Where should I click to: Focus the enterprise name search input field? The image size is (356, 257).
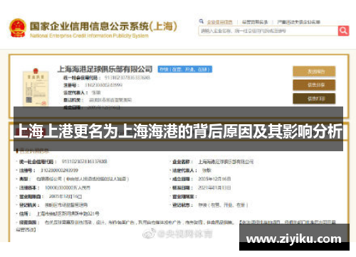pyautogui.click(x=268, y=31)
